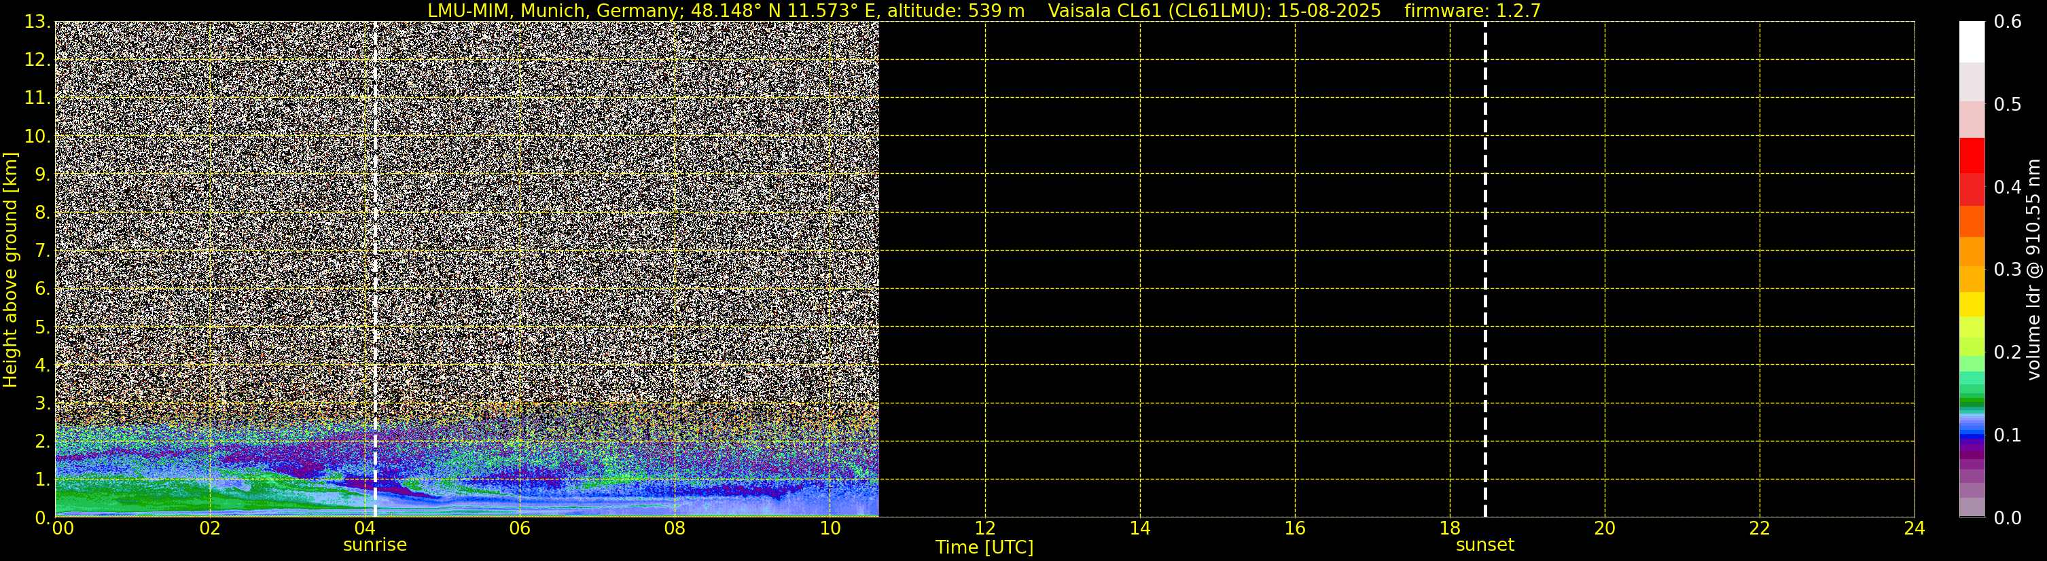Click the white top segment of the colorbar
Viewport: 2047px width, 561px height.
[1972, 42]
